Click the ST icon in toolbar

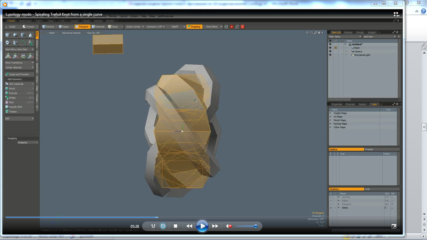point(226,27)
